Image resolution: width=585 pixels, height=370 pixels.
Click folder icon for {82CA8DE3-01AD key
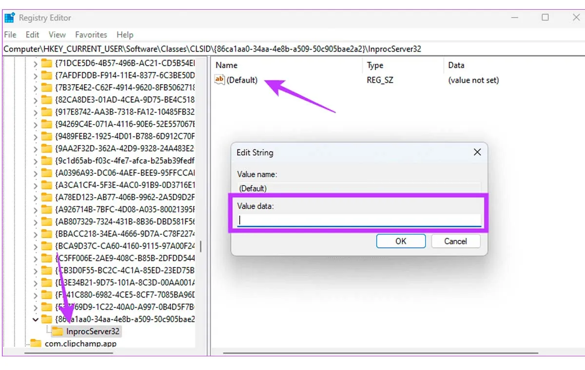[x=47, y=100]
